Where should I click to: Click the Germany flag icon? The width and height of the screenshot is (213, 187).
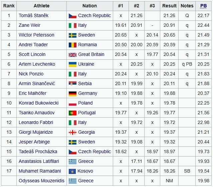coord(72,93)
